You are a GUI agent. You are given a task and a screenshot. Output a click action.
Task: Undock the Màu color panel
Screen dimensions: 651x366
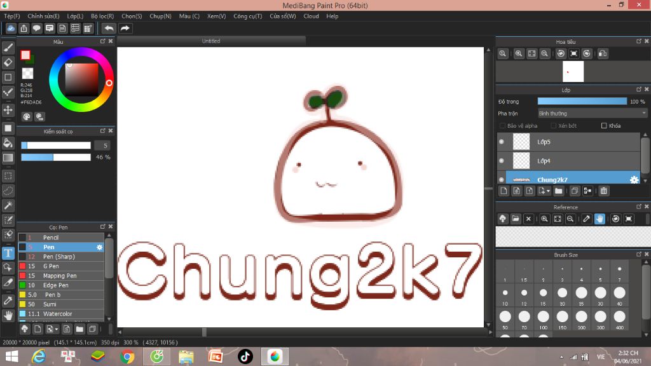(102, 41)
